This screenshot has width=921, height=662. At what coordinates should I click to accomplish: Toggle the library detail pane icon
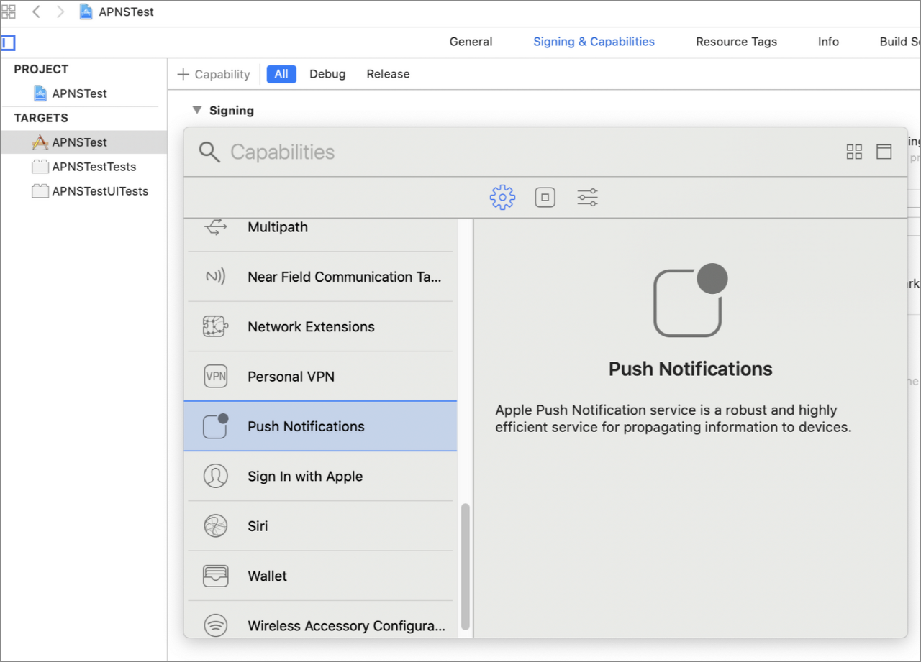click(x=884, y=152)
